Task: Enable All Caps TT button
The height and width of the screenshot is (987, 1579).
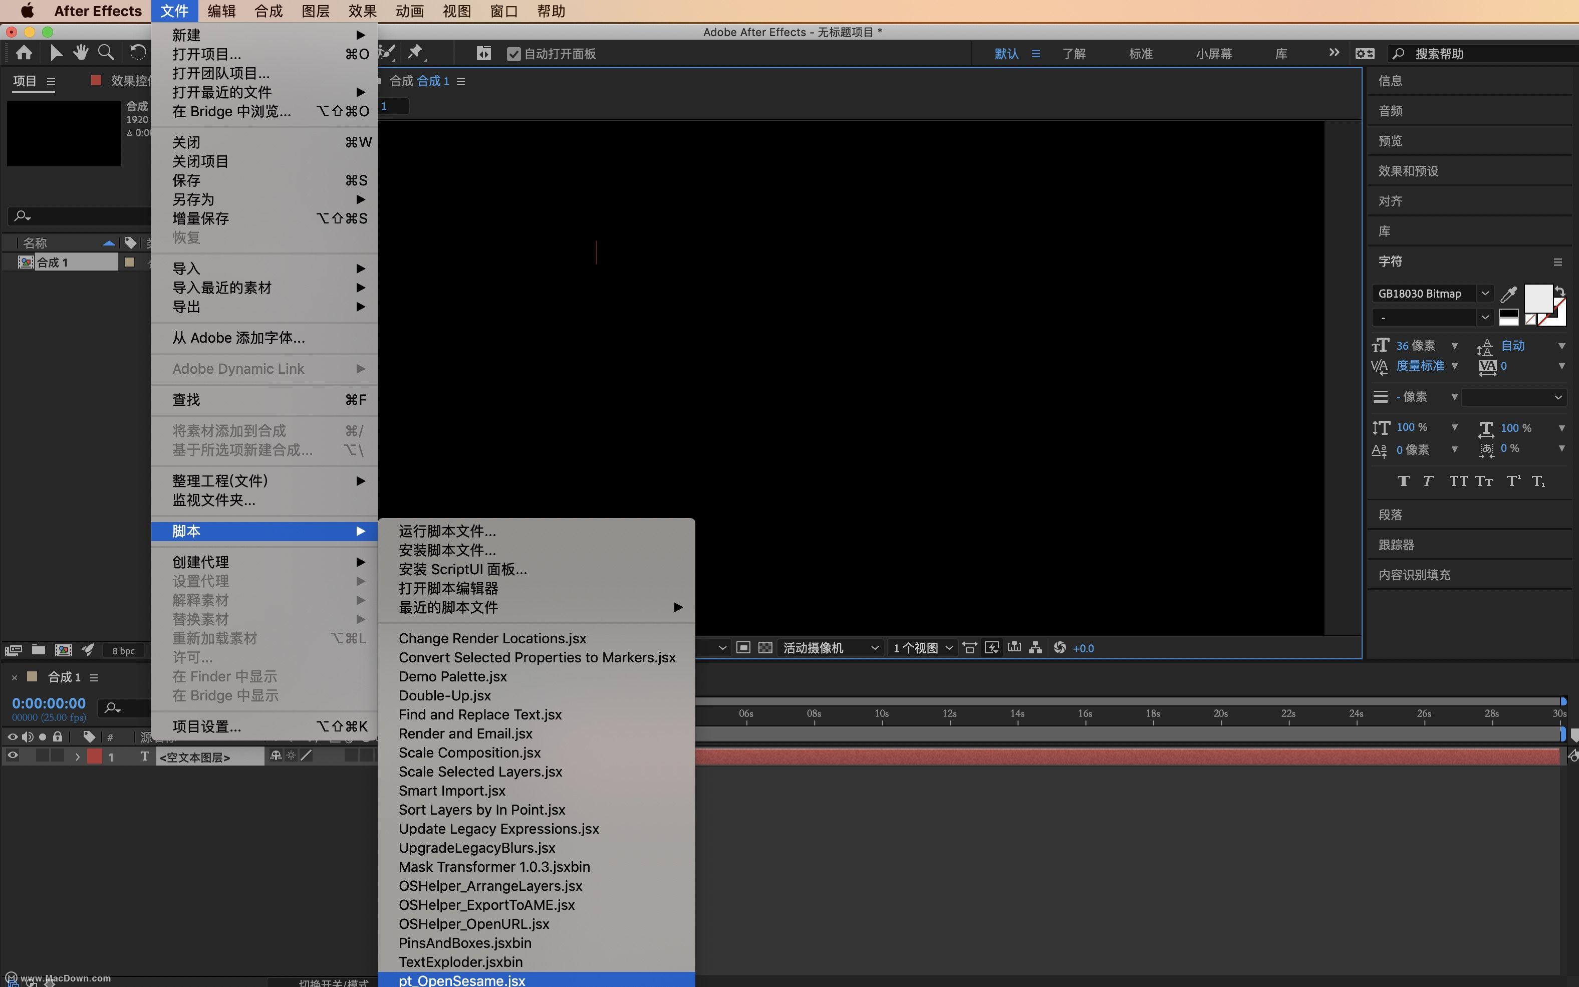Action: [1458, 481]
